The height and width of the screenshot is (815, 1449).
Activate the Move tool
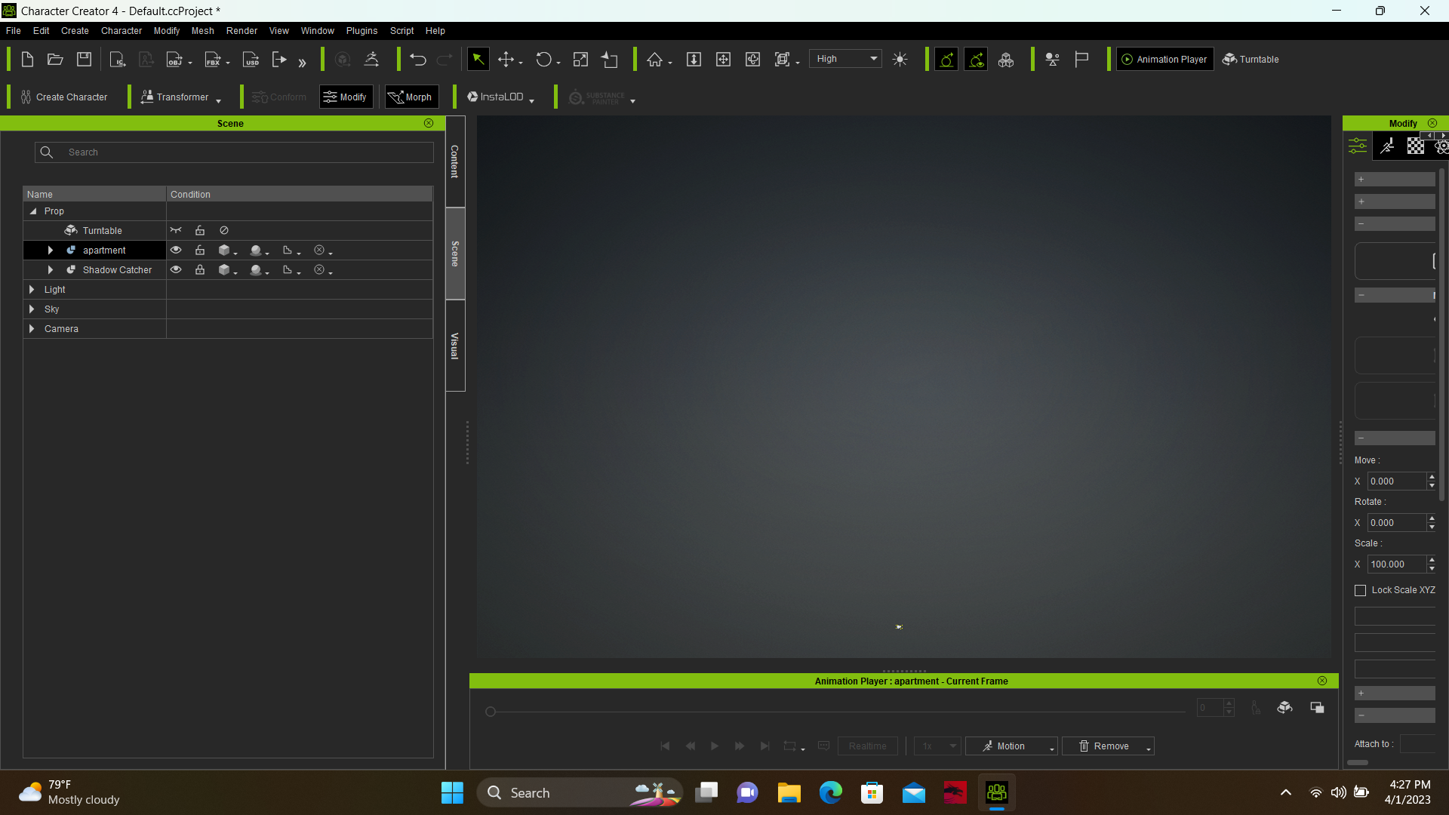pyautogui.click(x=506, y=60)
